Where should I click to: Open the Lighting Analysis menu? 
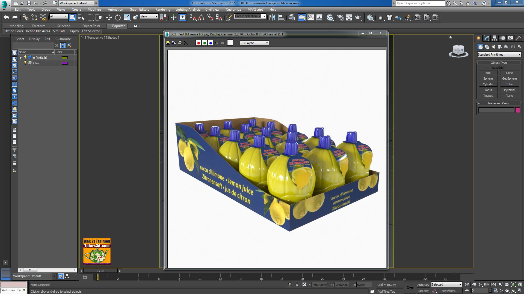pyautogui.click(x=188, y=9)
